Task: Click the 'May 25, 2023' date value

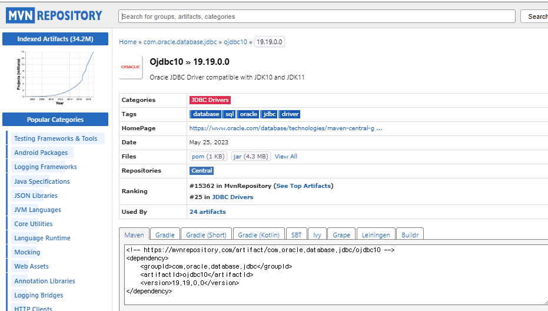Action: (208, 143)
